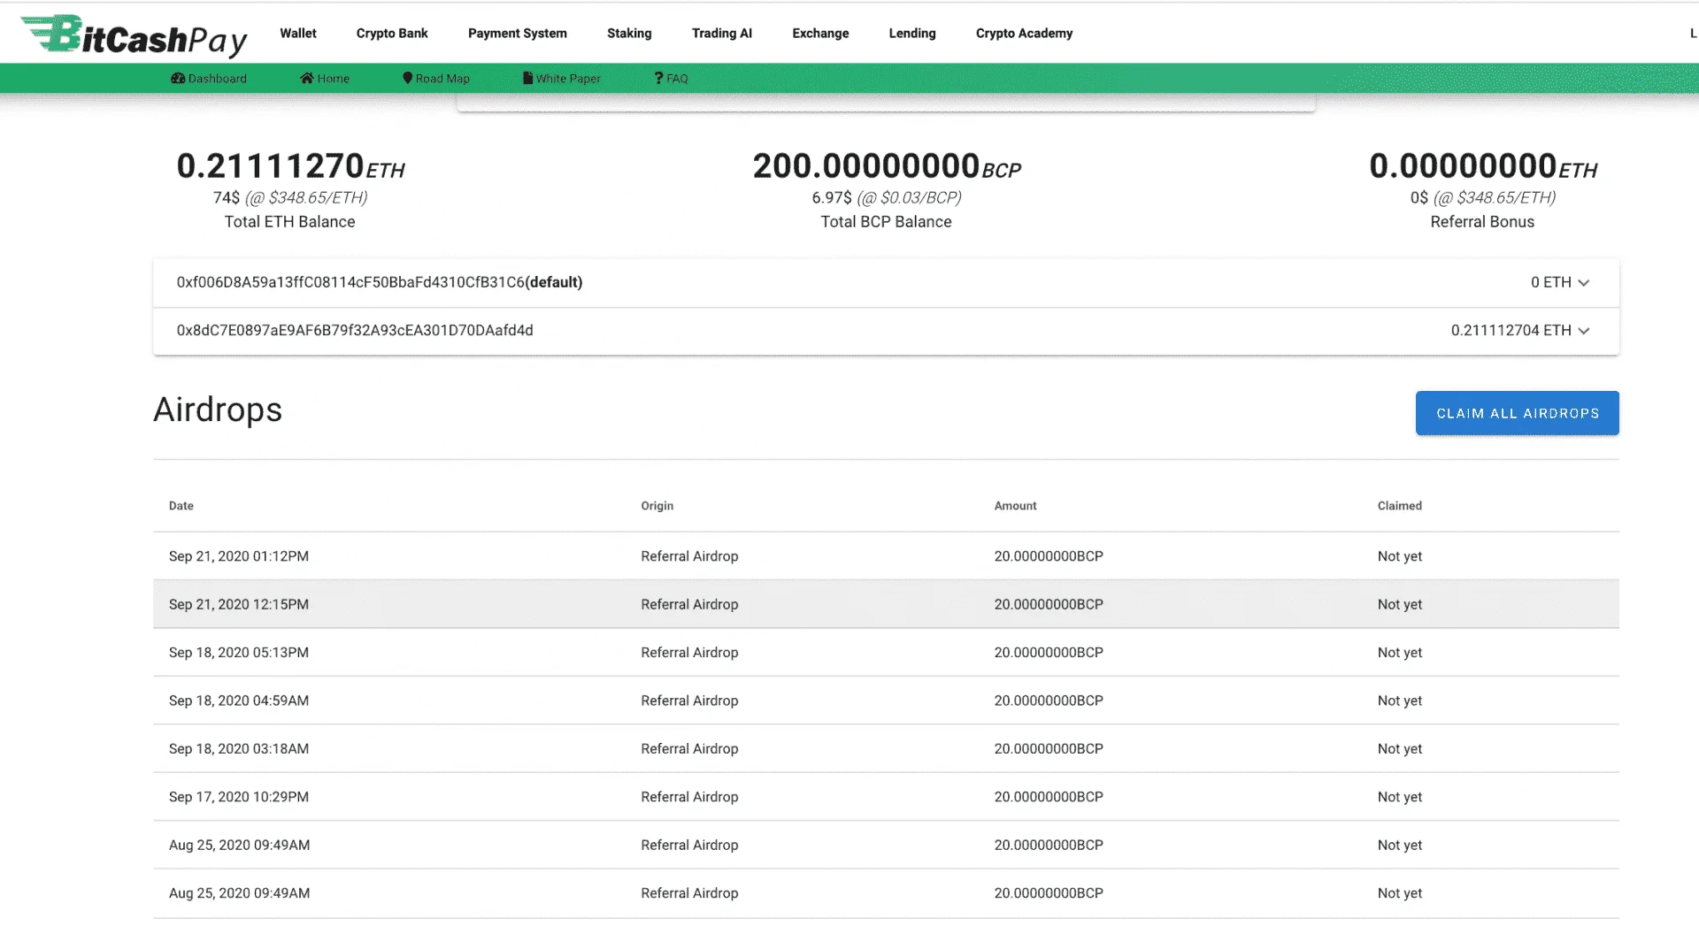Click Not yet in the Sep 21 12:15PM row
The width and height of the screenshot is (1699, 934).
pyautogui.click(x=1400, y=604)
